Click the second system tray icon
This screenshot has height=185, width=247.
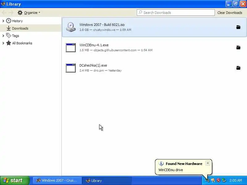(x=213, y=180)
